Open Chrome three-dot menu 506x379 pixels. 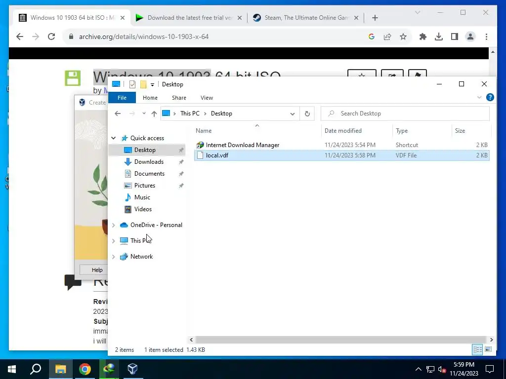486,37
